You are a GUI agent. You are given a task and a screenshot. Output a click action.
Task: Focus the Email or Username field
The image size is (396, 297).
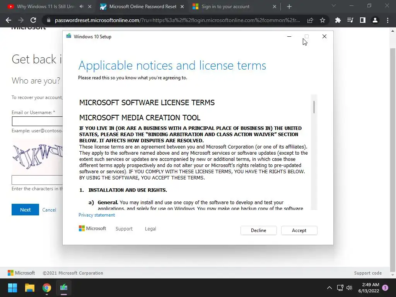tap(37, 121)
